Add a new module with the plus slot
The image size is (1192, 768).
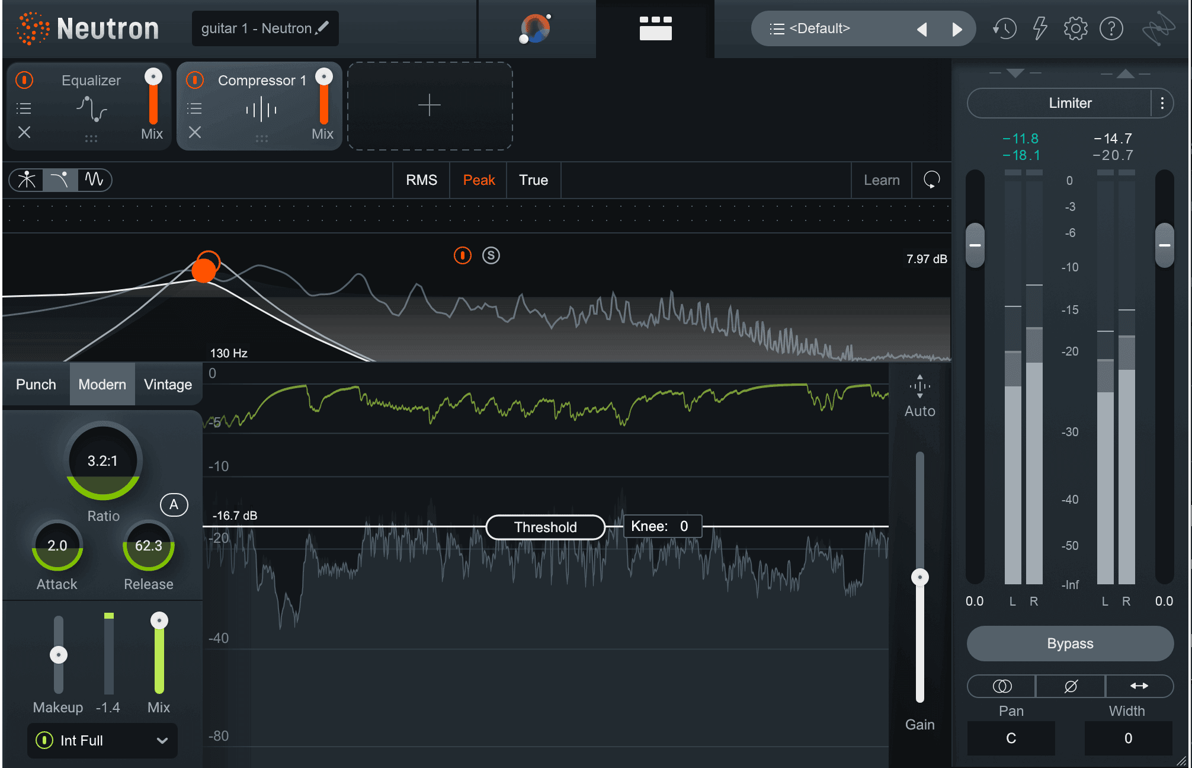pyautogui.click(x=430, y=105)
